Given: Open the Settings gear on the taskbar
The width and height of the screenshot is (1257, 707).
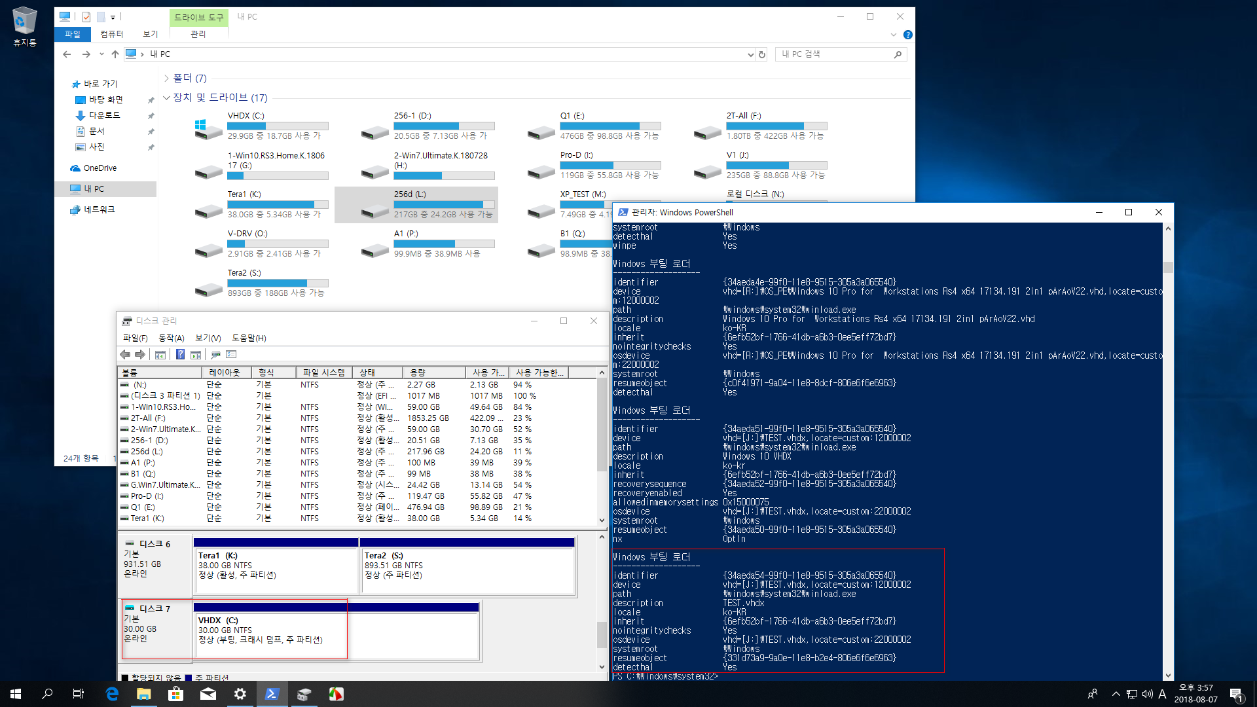Looking at the screenshot, I should 240,694.
